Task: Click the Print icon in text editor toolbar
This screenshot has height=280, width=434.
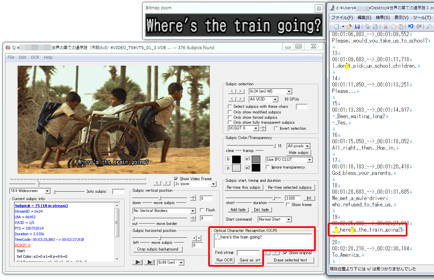Action: point(367,27)
